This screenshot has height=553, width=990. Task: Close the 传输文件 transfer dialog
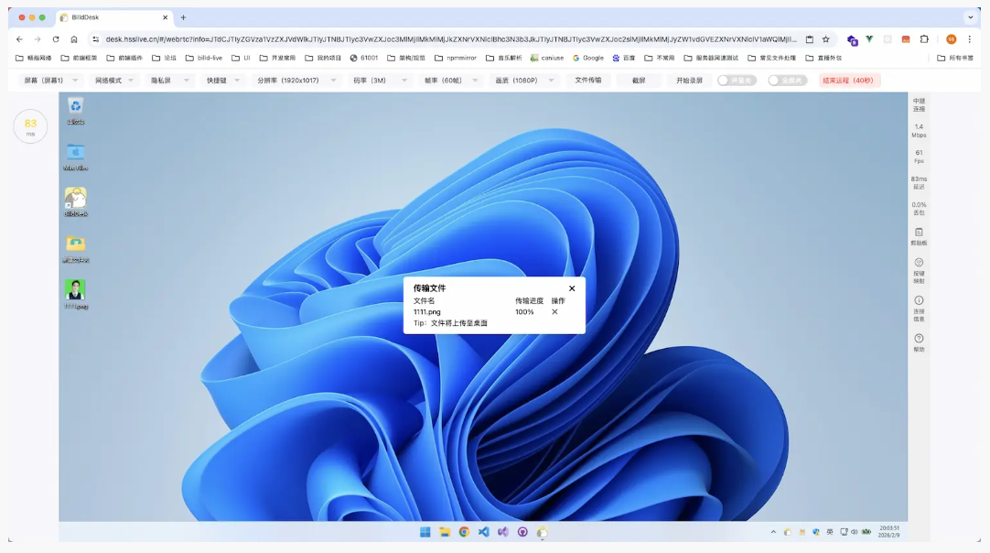(x=572, y=288)
